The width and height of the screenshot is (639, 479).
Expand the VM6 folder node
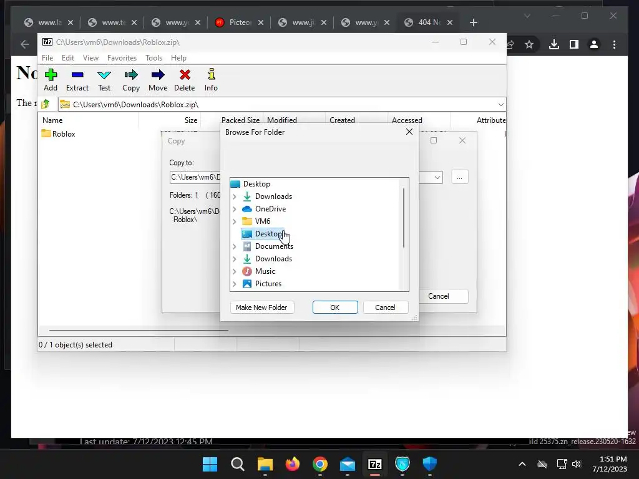[235, 221]
